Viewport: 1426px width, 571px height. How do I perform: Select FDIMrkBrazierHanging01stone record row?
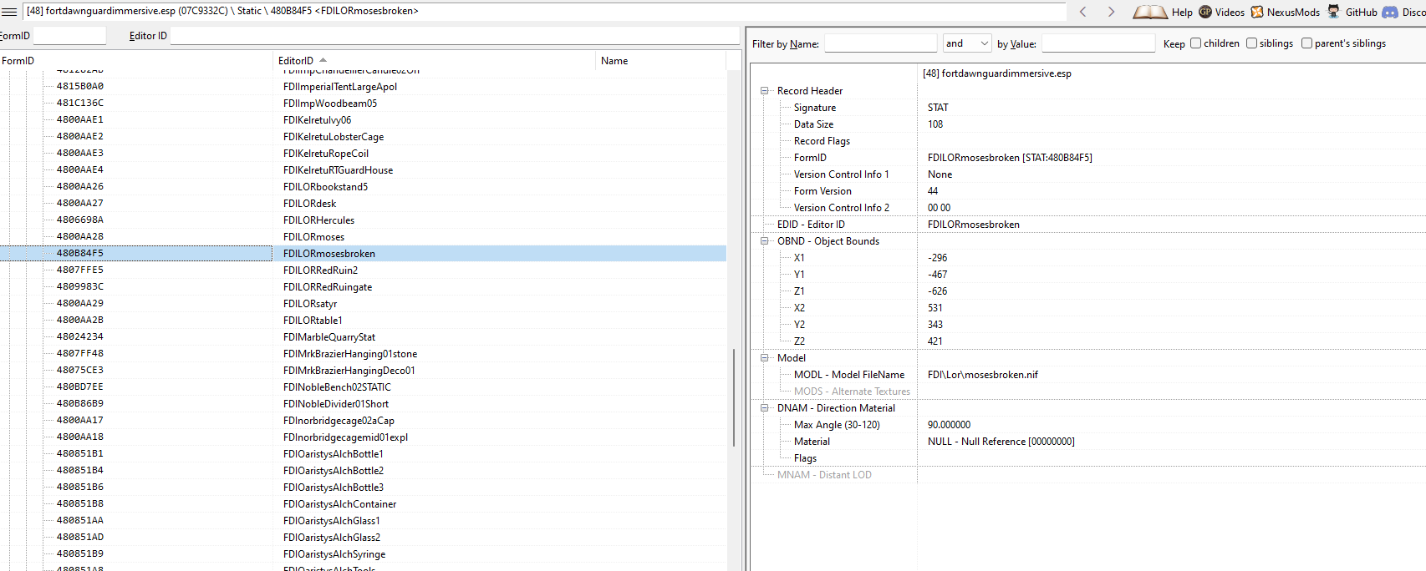[363, 354]
